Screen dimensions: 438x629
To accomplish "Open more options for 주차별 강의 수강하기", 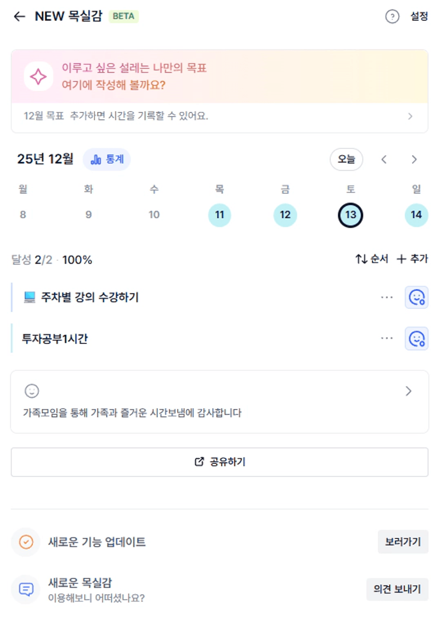I will 387,297.
